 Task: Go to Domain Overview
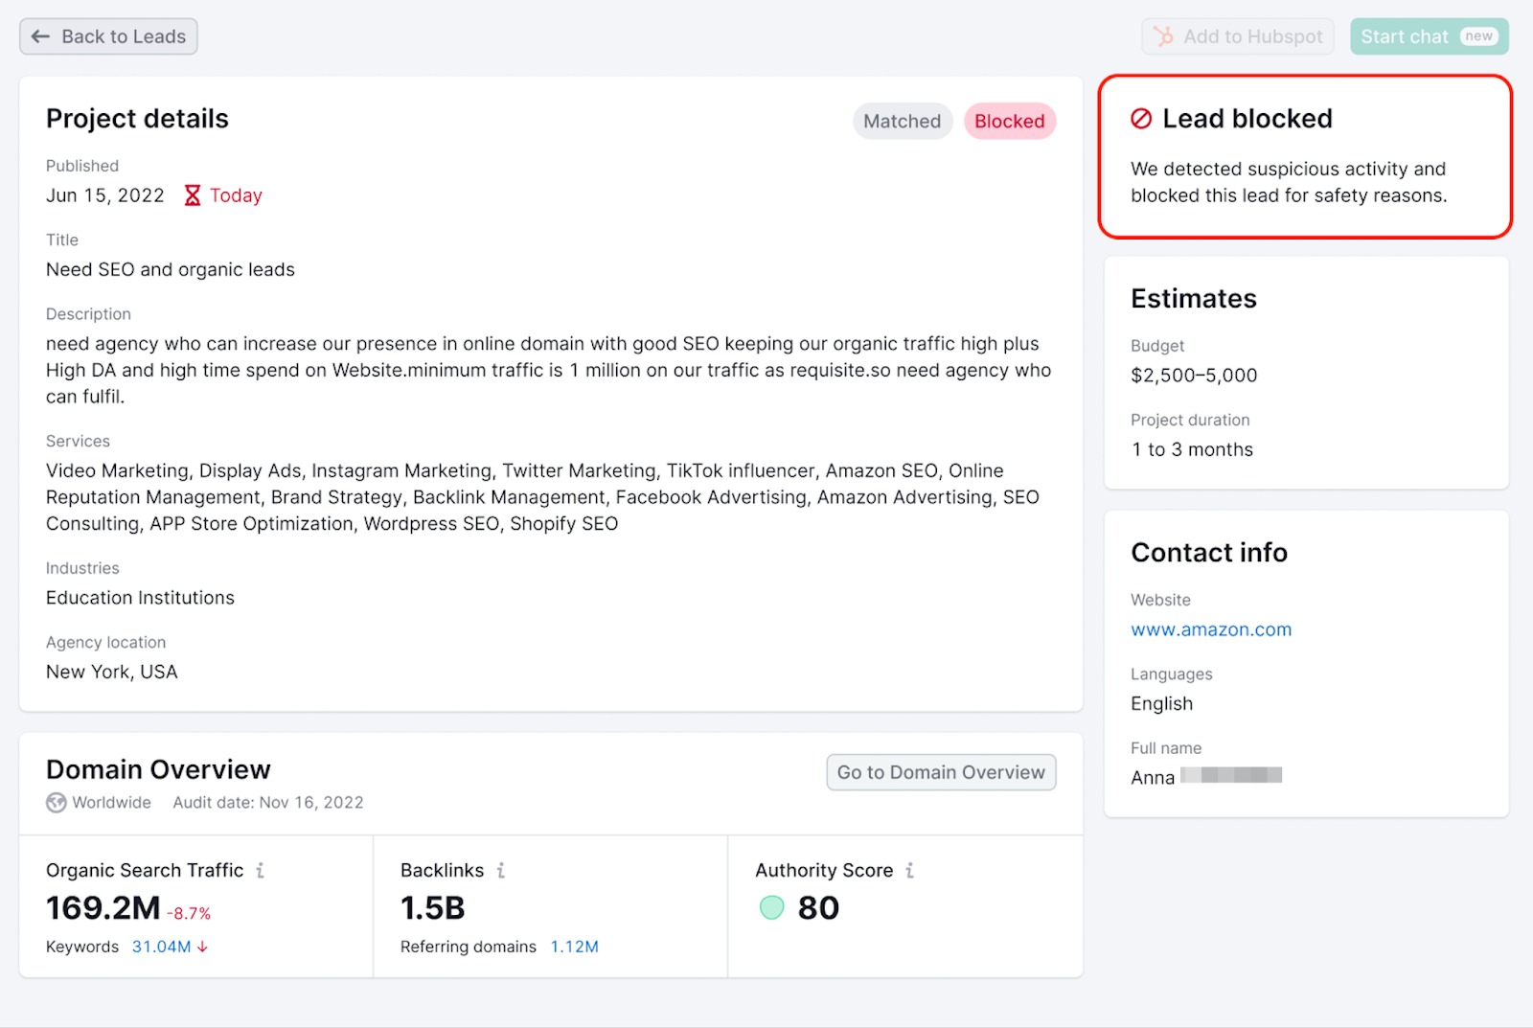[x=941, y=772]
